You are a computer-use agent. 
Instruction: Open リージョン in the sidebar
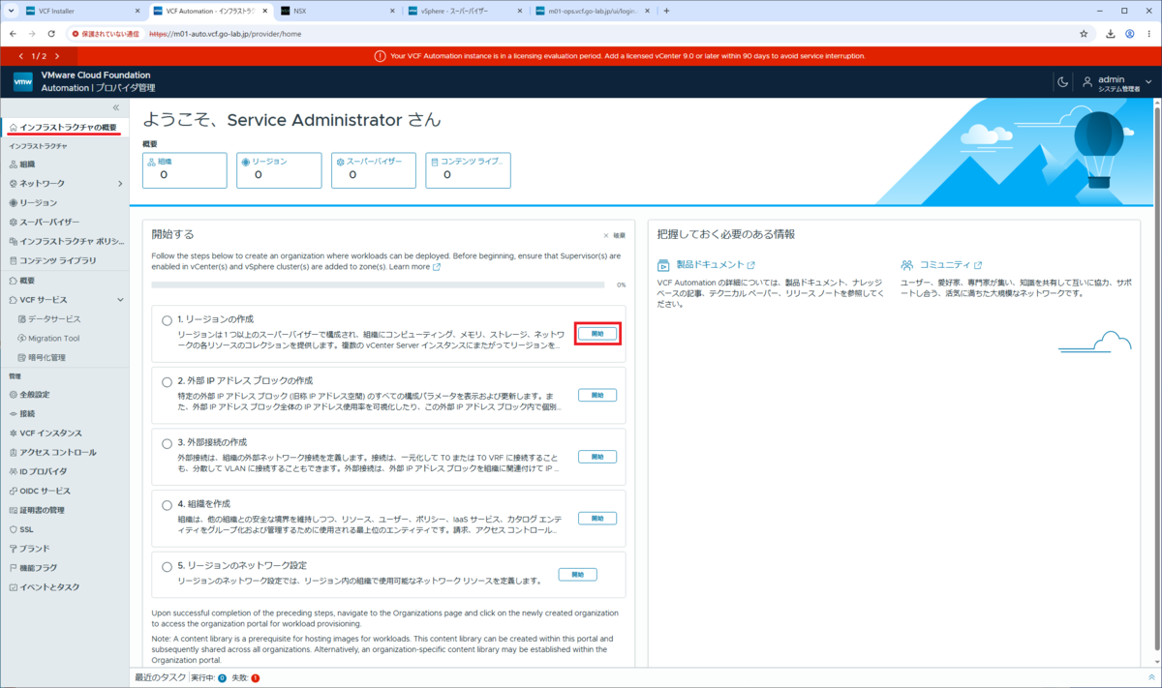coord(33,203)
